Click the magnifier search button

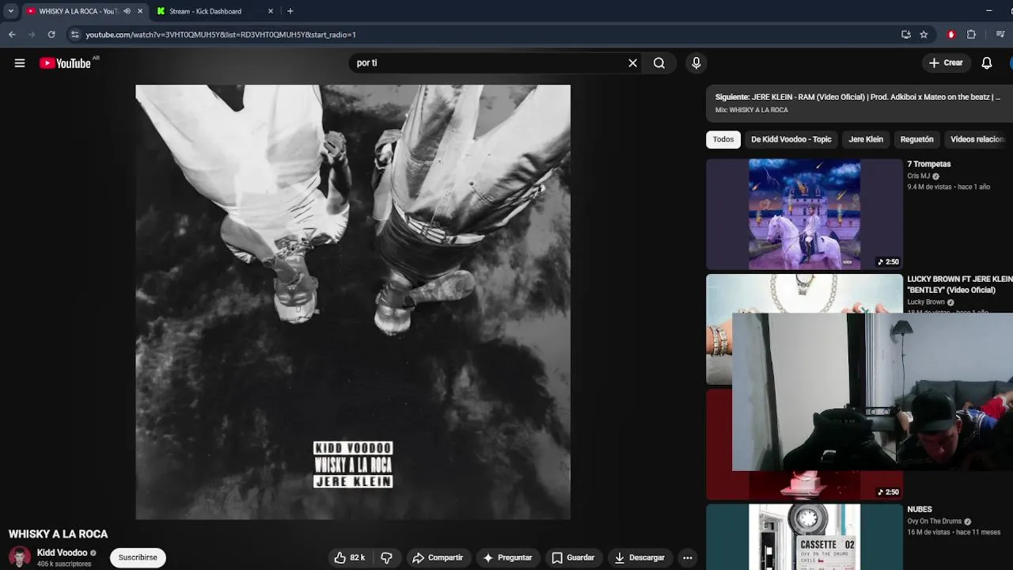point(659,63)
